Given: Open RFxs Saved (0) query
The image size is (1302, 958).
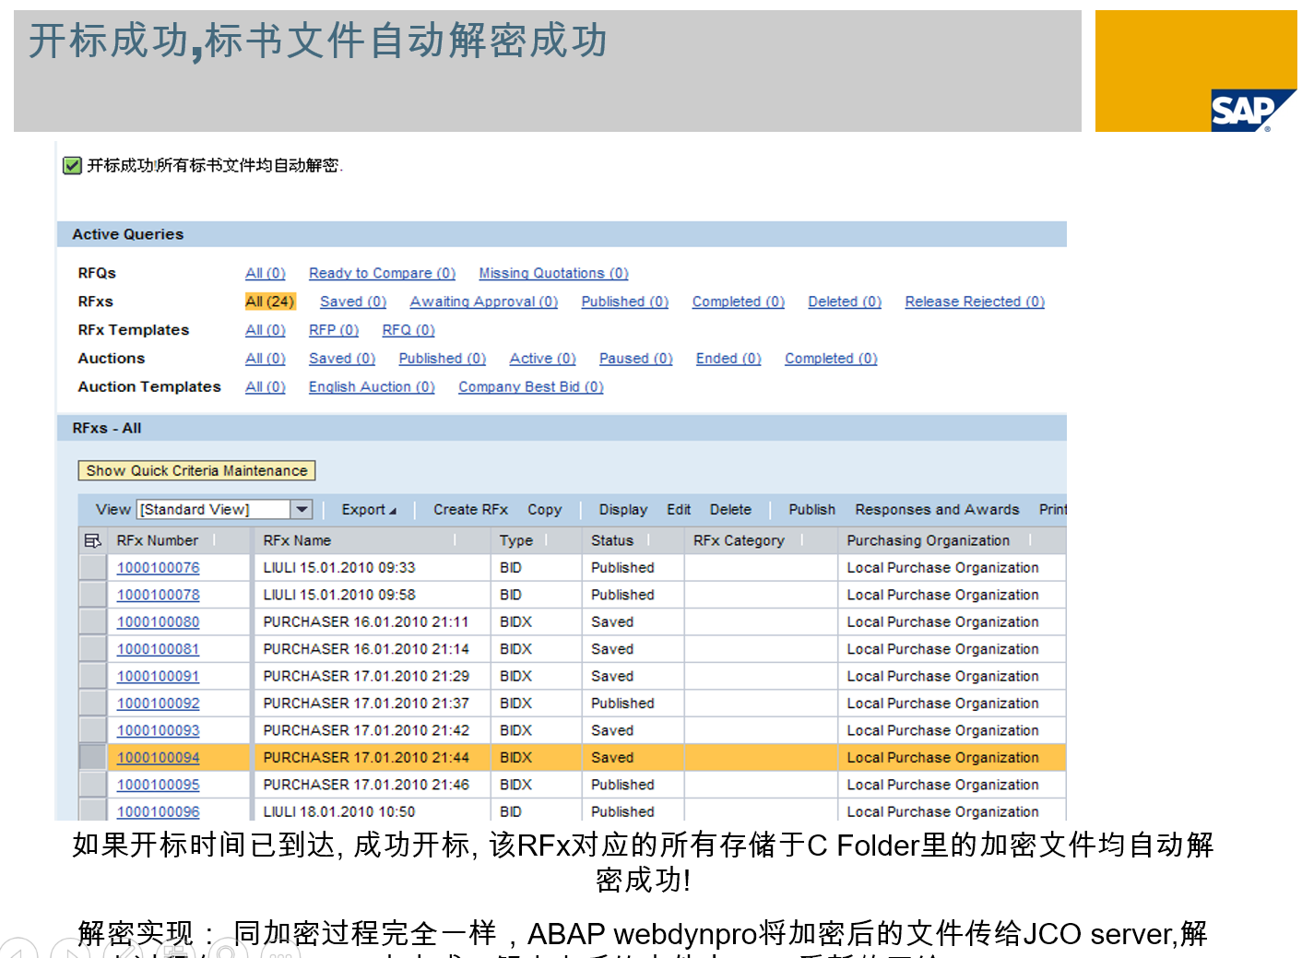Looking at the screenshot, I should tap(353, 302).
